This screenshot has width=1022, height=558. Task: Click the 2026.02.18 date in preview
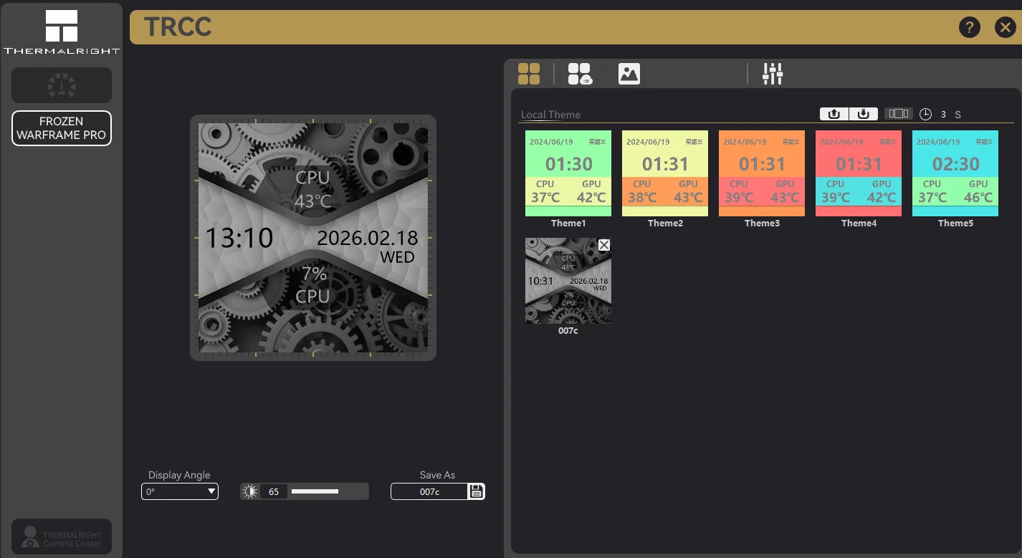click(368, 238)
